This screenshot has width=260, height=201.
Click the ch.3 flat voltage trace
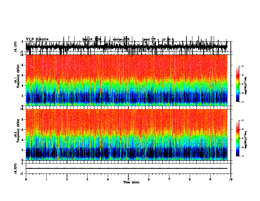(127, 168)
